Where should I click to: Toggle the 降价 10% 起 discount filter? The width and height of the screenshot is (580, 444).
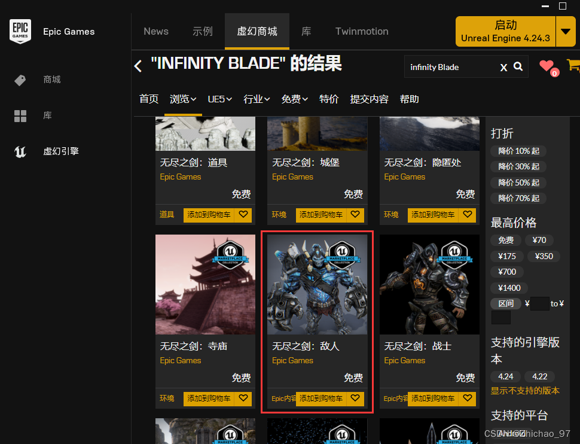pyautogui.click(x=518, y=151)
